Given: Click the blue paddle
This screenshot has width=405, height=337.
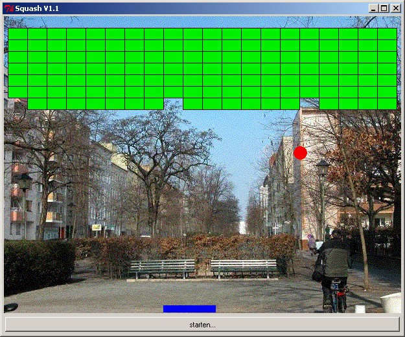Looking at the screenshot, I should pos(189,309).
